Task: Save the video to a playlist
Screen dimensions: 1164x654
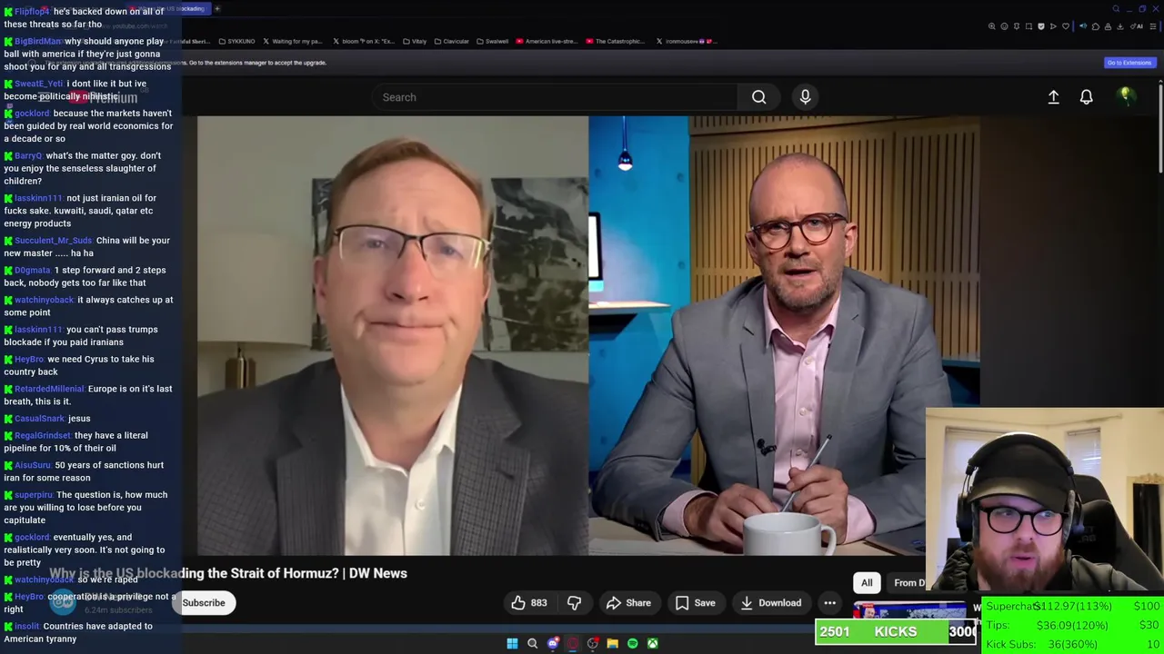Action: tap(695, 603)
